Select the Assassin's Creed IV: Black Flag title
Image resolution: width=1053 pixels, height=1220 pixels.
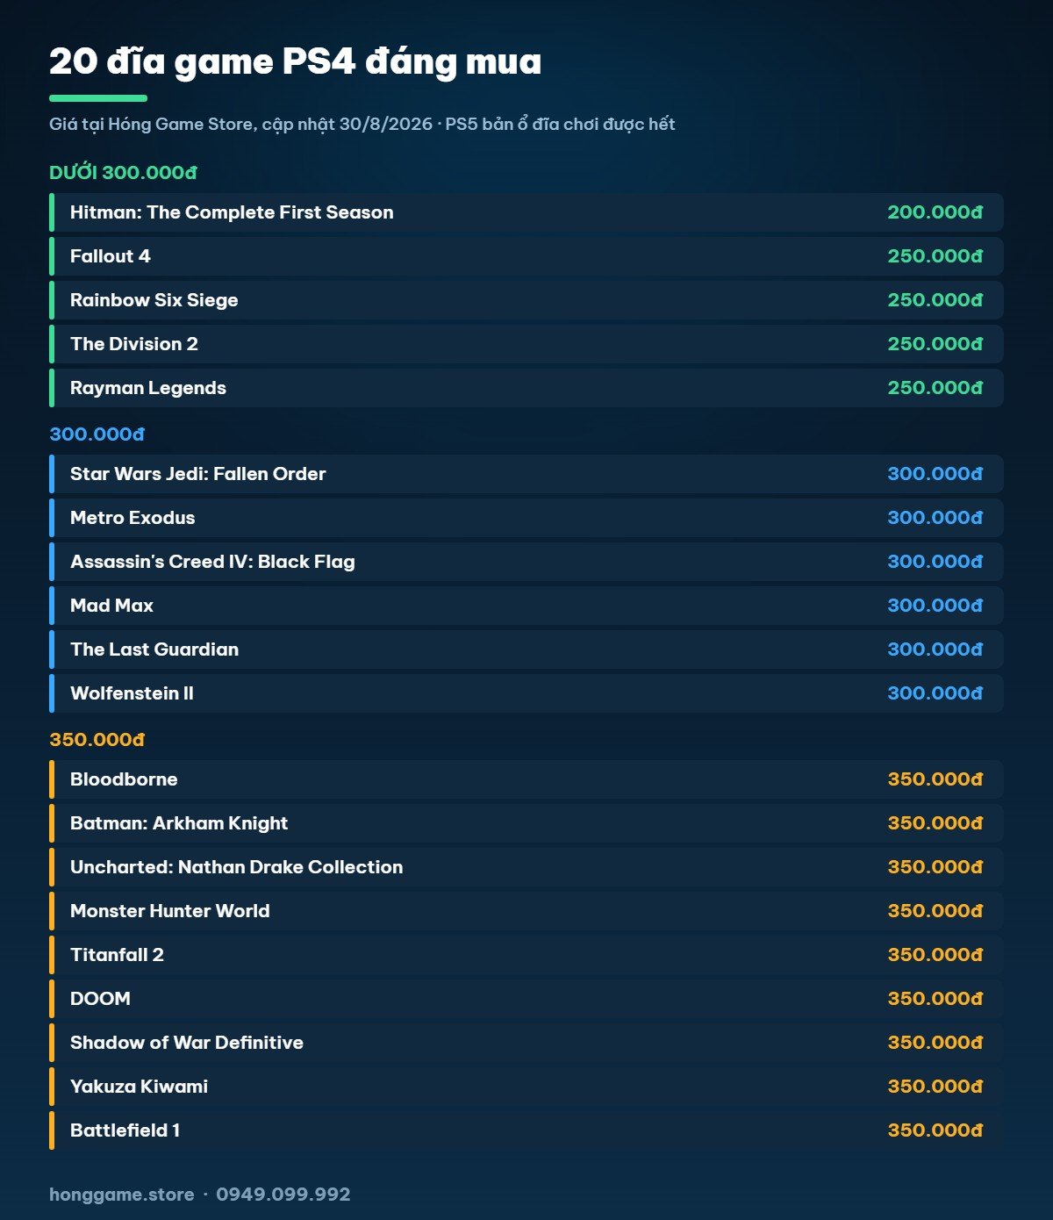212,562
